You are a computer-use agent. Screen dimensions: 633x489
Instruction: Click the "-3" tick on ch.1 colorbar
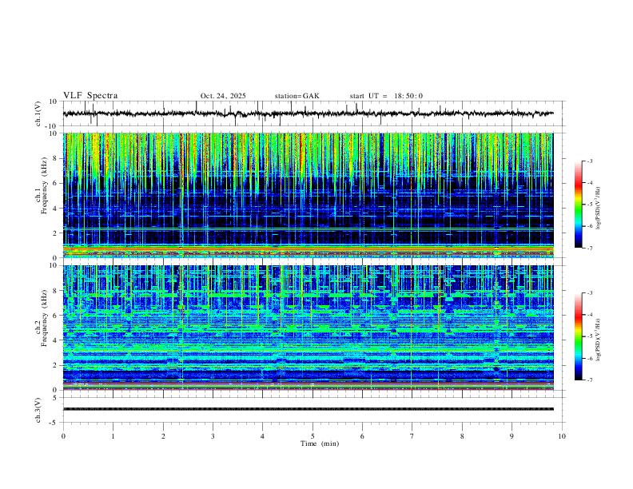point(590,161)
